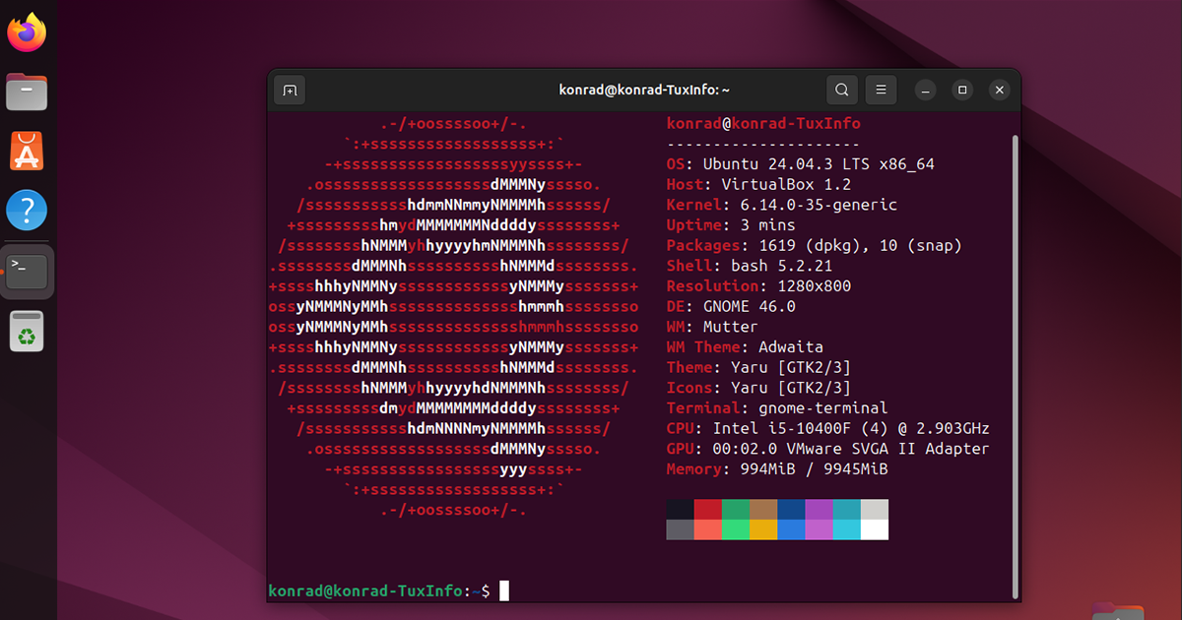Open a new terminal tab

point(290,91)
